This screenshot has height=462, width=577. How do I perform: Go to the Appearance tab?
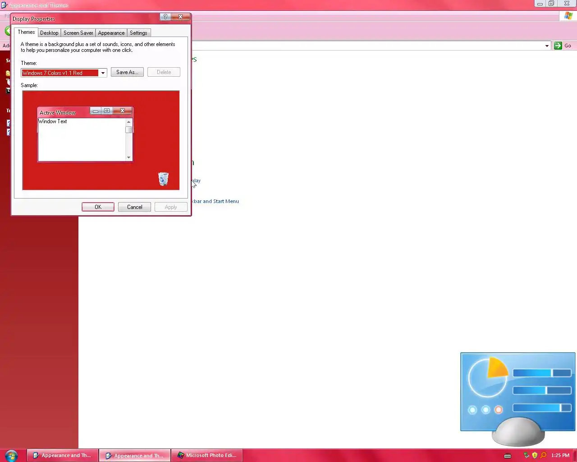coord(111,33)
